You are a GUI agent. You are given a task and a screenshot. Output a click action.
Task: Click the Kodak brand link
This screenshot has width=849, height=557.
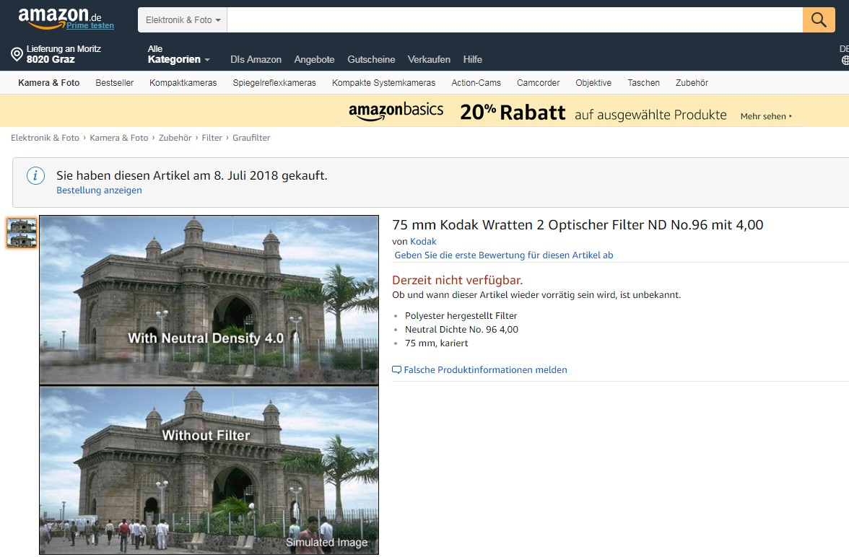pos(423,242)
